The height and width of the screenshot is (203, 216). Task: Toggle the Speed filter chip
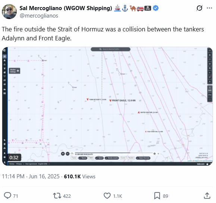coord(99,158)
